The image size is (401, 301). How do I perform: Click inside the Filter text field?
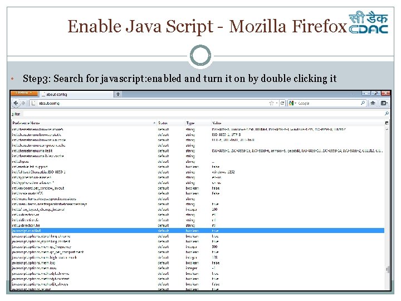(x=202, y=114)
